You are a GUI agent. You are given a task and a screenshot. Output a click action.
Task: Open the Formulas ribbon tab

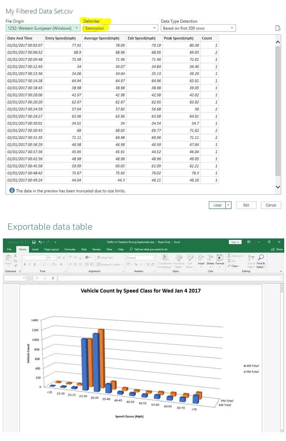click(x=70, y=249)
